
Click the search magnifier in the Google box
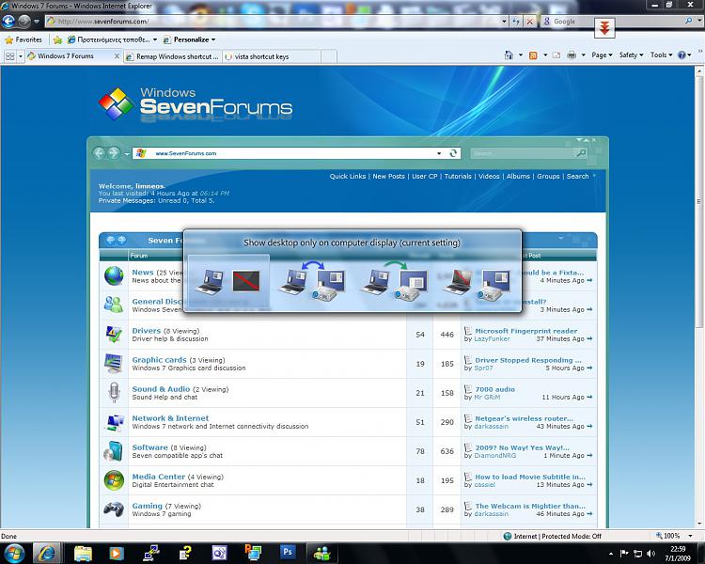click(x=688, y=21)
